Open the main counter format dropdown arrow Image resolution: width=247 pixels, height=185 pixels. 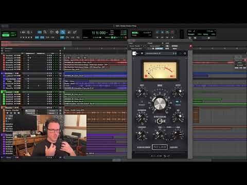tap(107, 32)
